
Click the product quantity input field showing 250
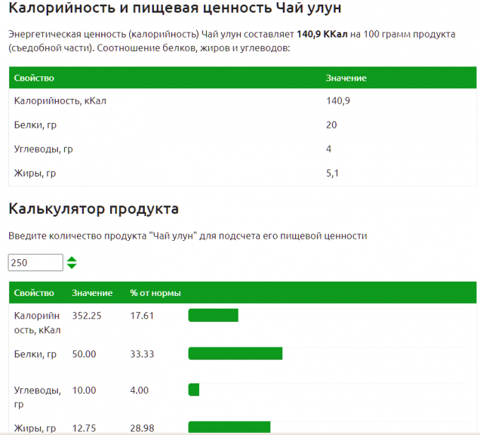(x=35, y=263)
